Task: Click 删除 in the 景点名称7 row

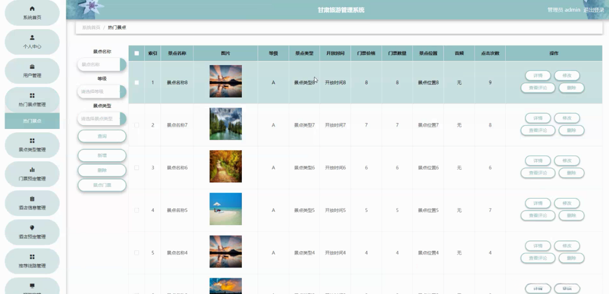Action: 571,130
